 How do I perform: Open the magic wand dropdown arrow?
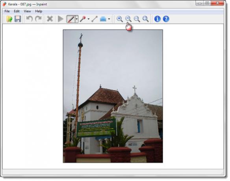[89, 19]
